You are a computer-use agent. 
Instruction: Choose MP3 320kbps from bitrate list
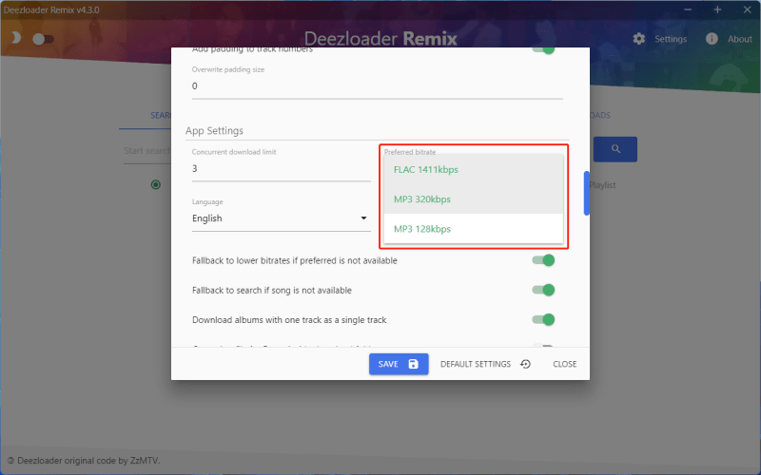point(422,199)
